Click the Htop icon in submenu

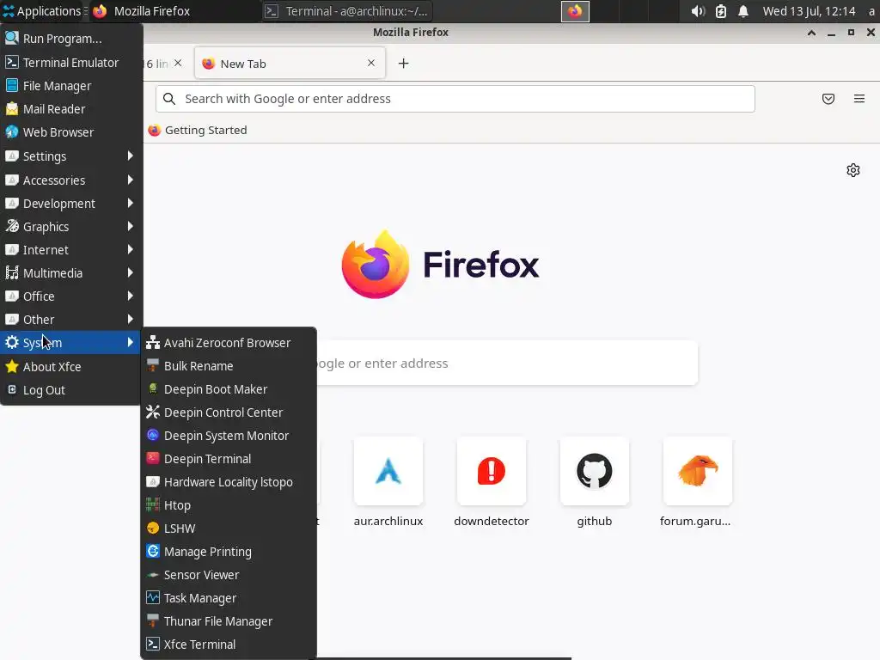tap(153, 504)
